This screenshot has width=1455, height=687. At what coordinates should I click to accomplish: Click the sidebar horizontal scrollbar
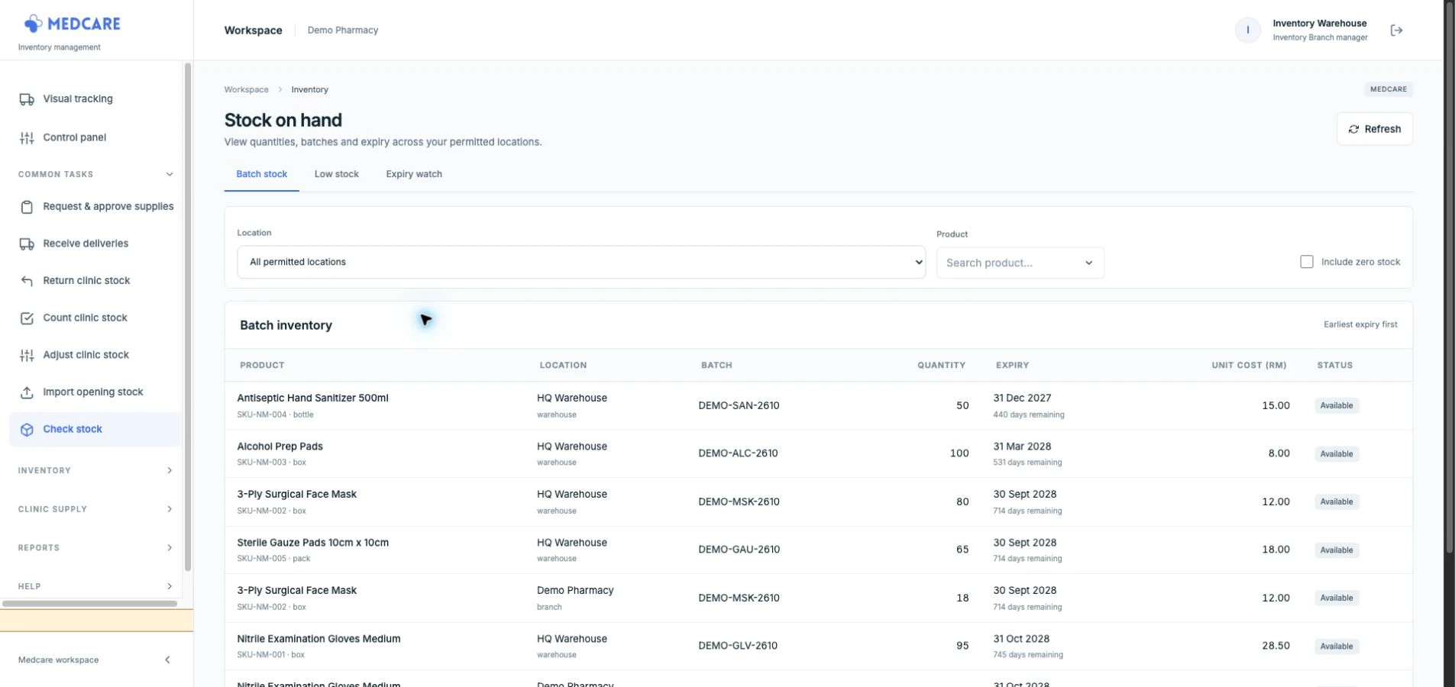pyautogui.click(x=90, y=604)
